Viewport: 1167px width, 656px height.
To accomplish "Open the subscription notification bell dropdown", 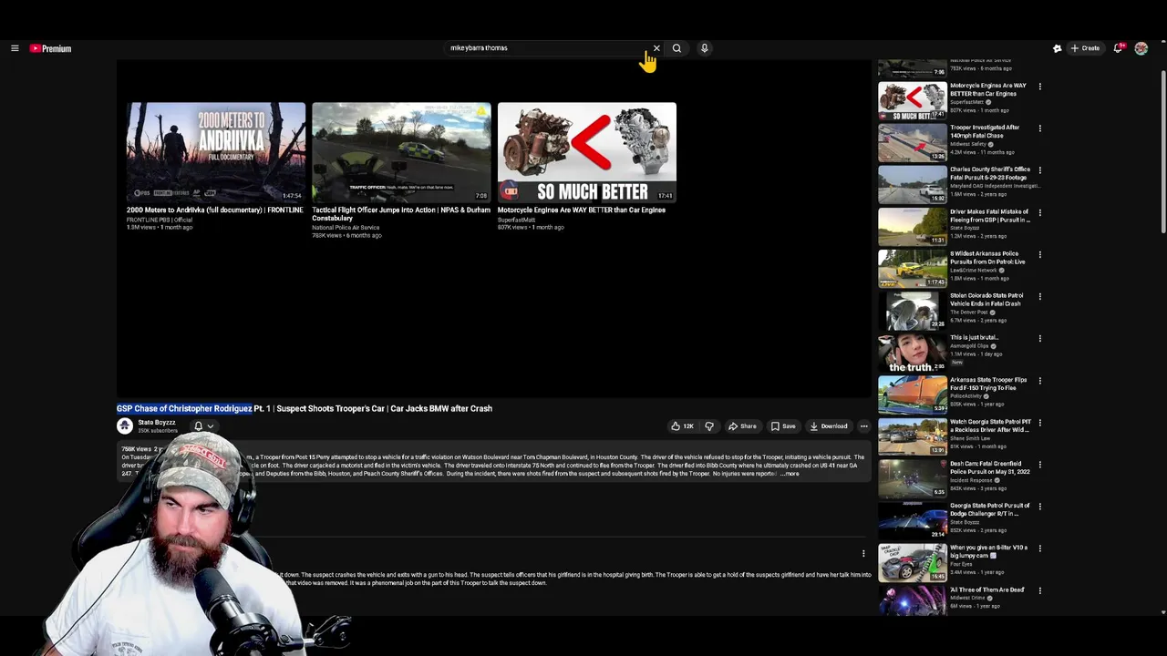I will click(203, 426).
